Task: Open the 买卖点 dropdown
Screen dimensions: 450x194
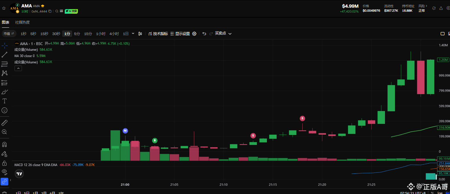Action: [223, 33]
